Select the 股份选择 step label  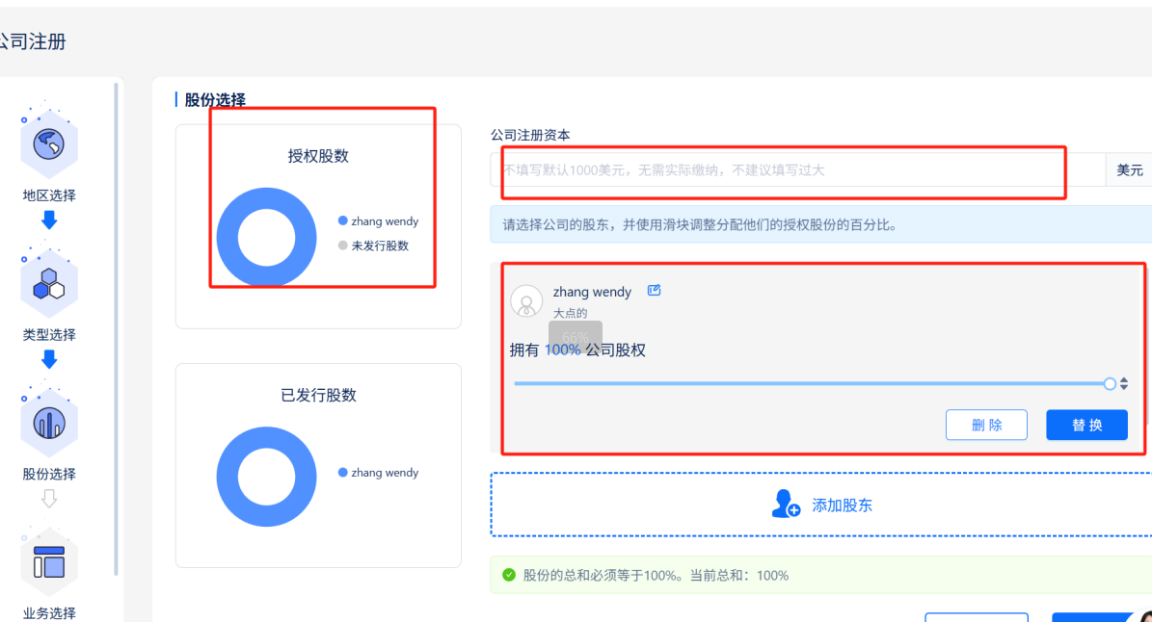point(48,474)
